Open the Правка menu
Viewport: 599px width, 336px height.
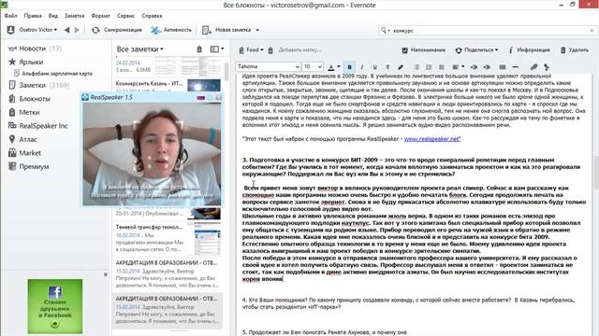pyautogui.click(x=33, y=16)
